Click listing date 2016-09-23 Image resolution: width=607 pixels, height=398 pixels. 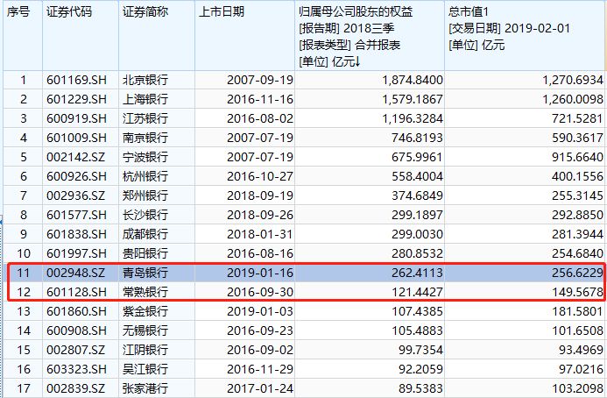[x=260, y=330]
